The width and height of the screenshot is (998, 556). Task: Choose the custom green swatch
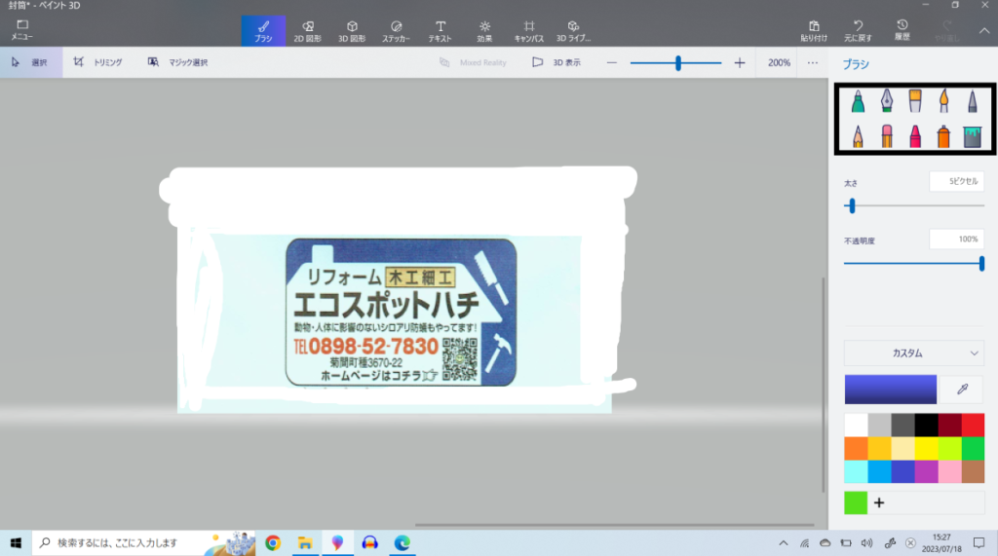point(856,502)
